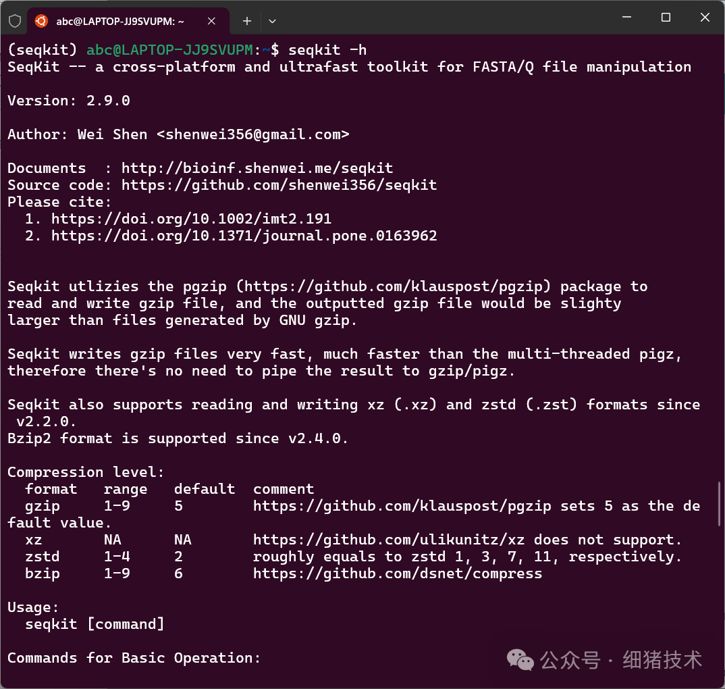
Task: Open a new terminal tab
Action: (x=247, y=21)
